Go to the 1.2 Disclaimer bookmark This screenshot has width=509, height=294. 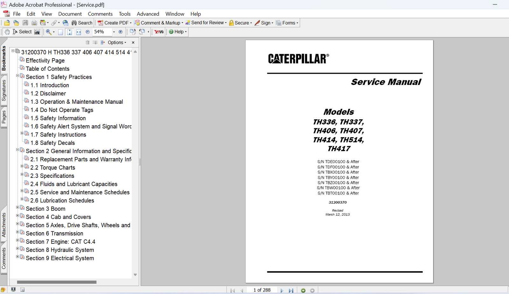[48, 94]
